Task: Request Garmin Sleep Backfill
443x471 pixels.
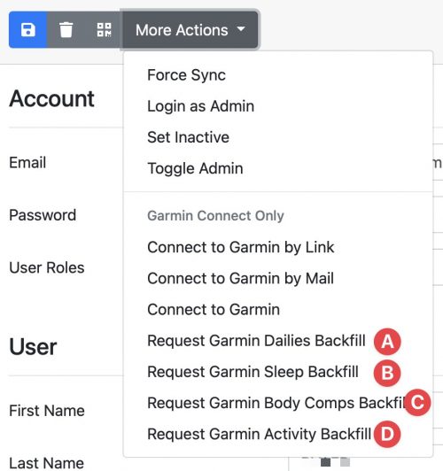Action: [278, 372]
